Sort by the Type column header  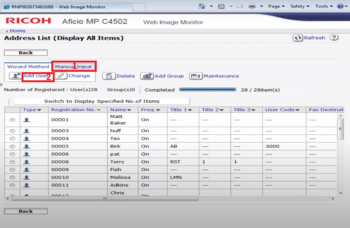pos(32,110)
